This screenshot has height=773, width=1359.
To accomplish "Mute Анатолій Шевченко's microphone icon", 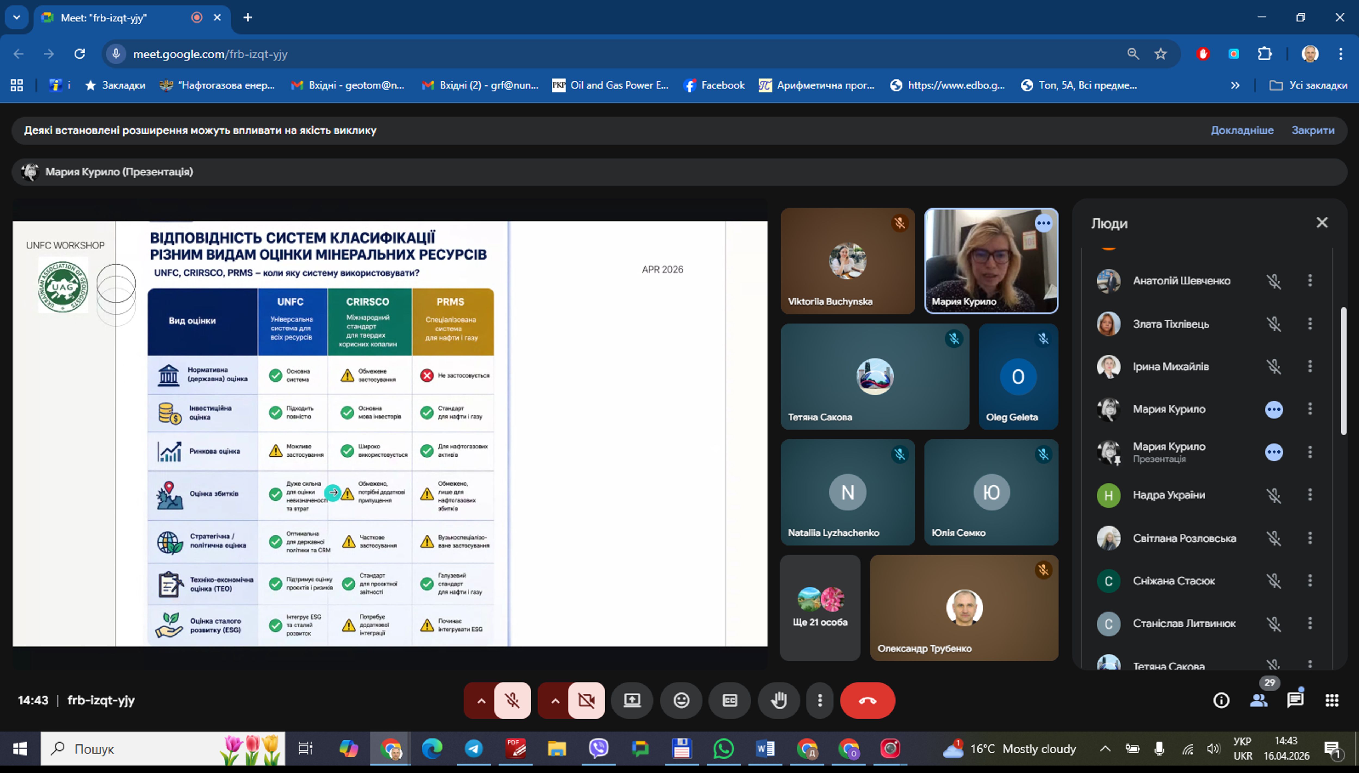I will tap(1274, 281).
